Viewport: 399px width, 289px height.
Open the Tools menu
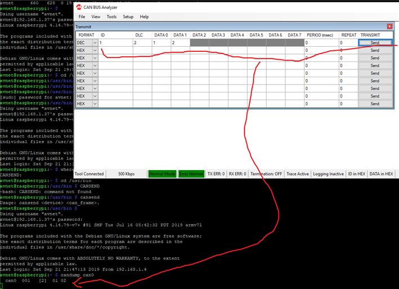pos(111,17)
